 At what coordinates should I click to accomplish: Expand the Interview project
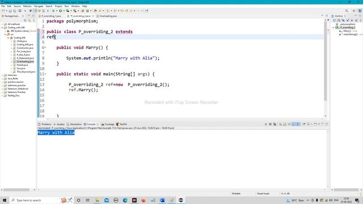click(x=2, y=75)
